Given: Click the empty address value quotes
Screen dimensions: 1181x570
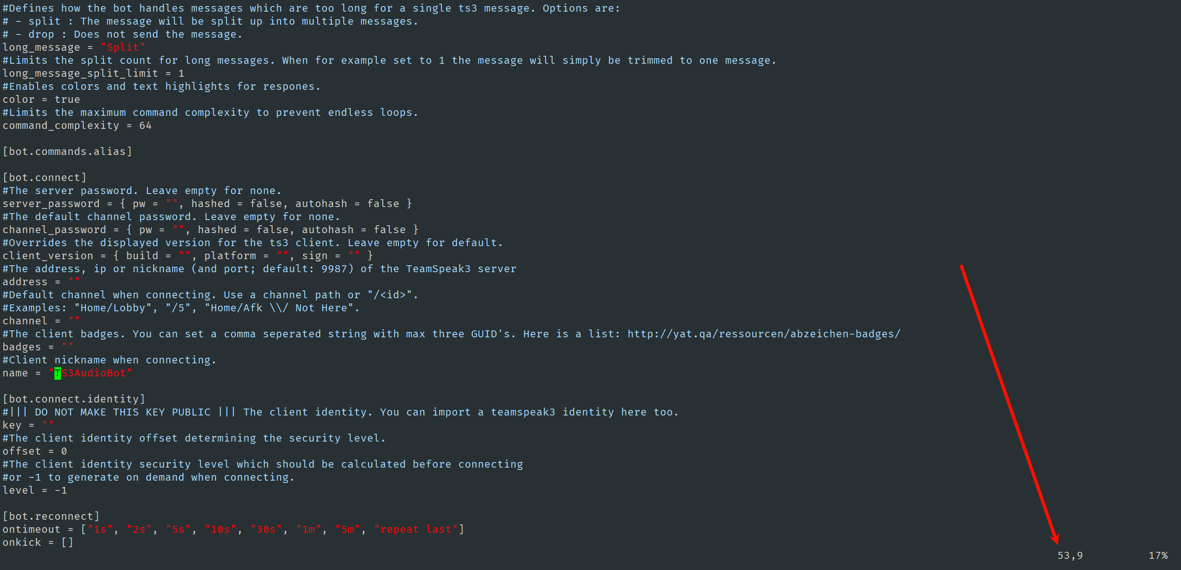Looking at the screenshot, I should [x=74, y=282].
